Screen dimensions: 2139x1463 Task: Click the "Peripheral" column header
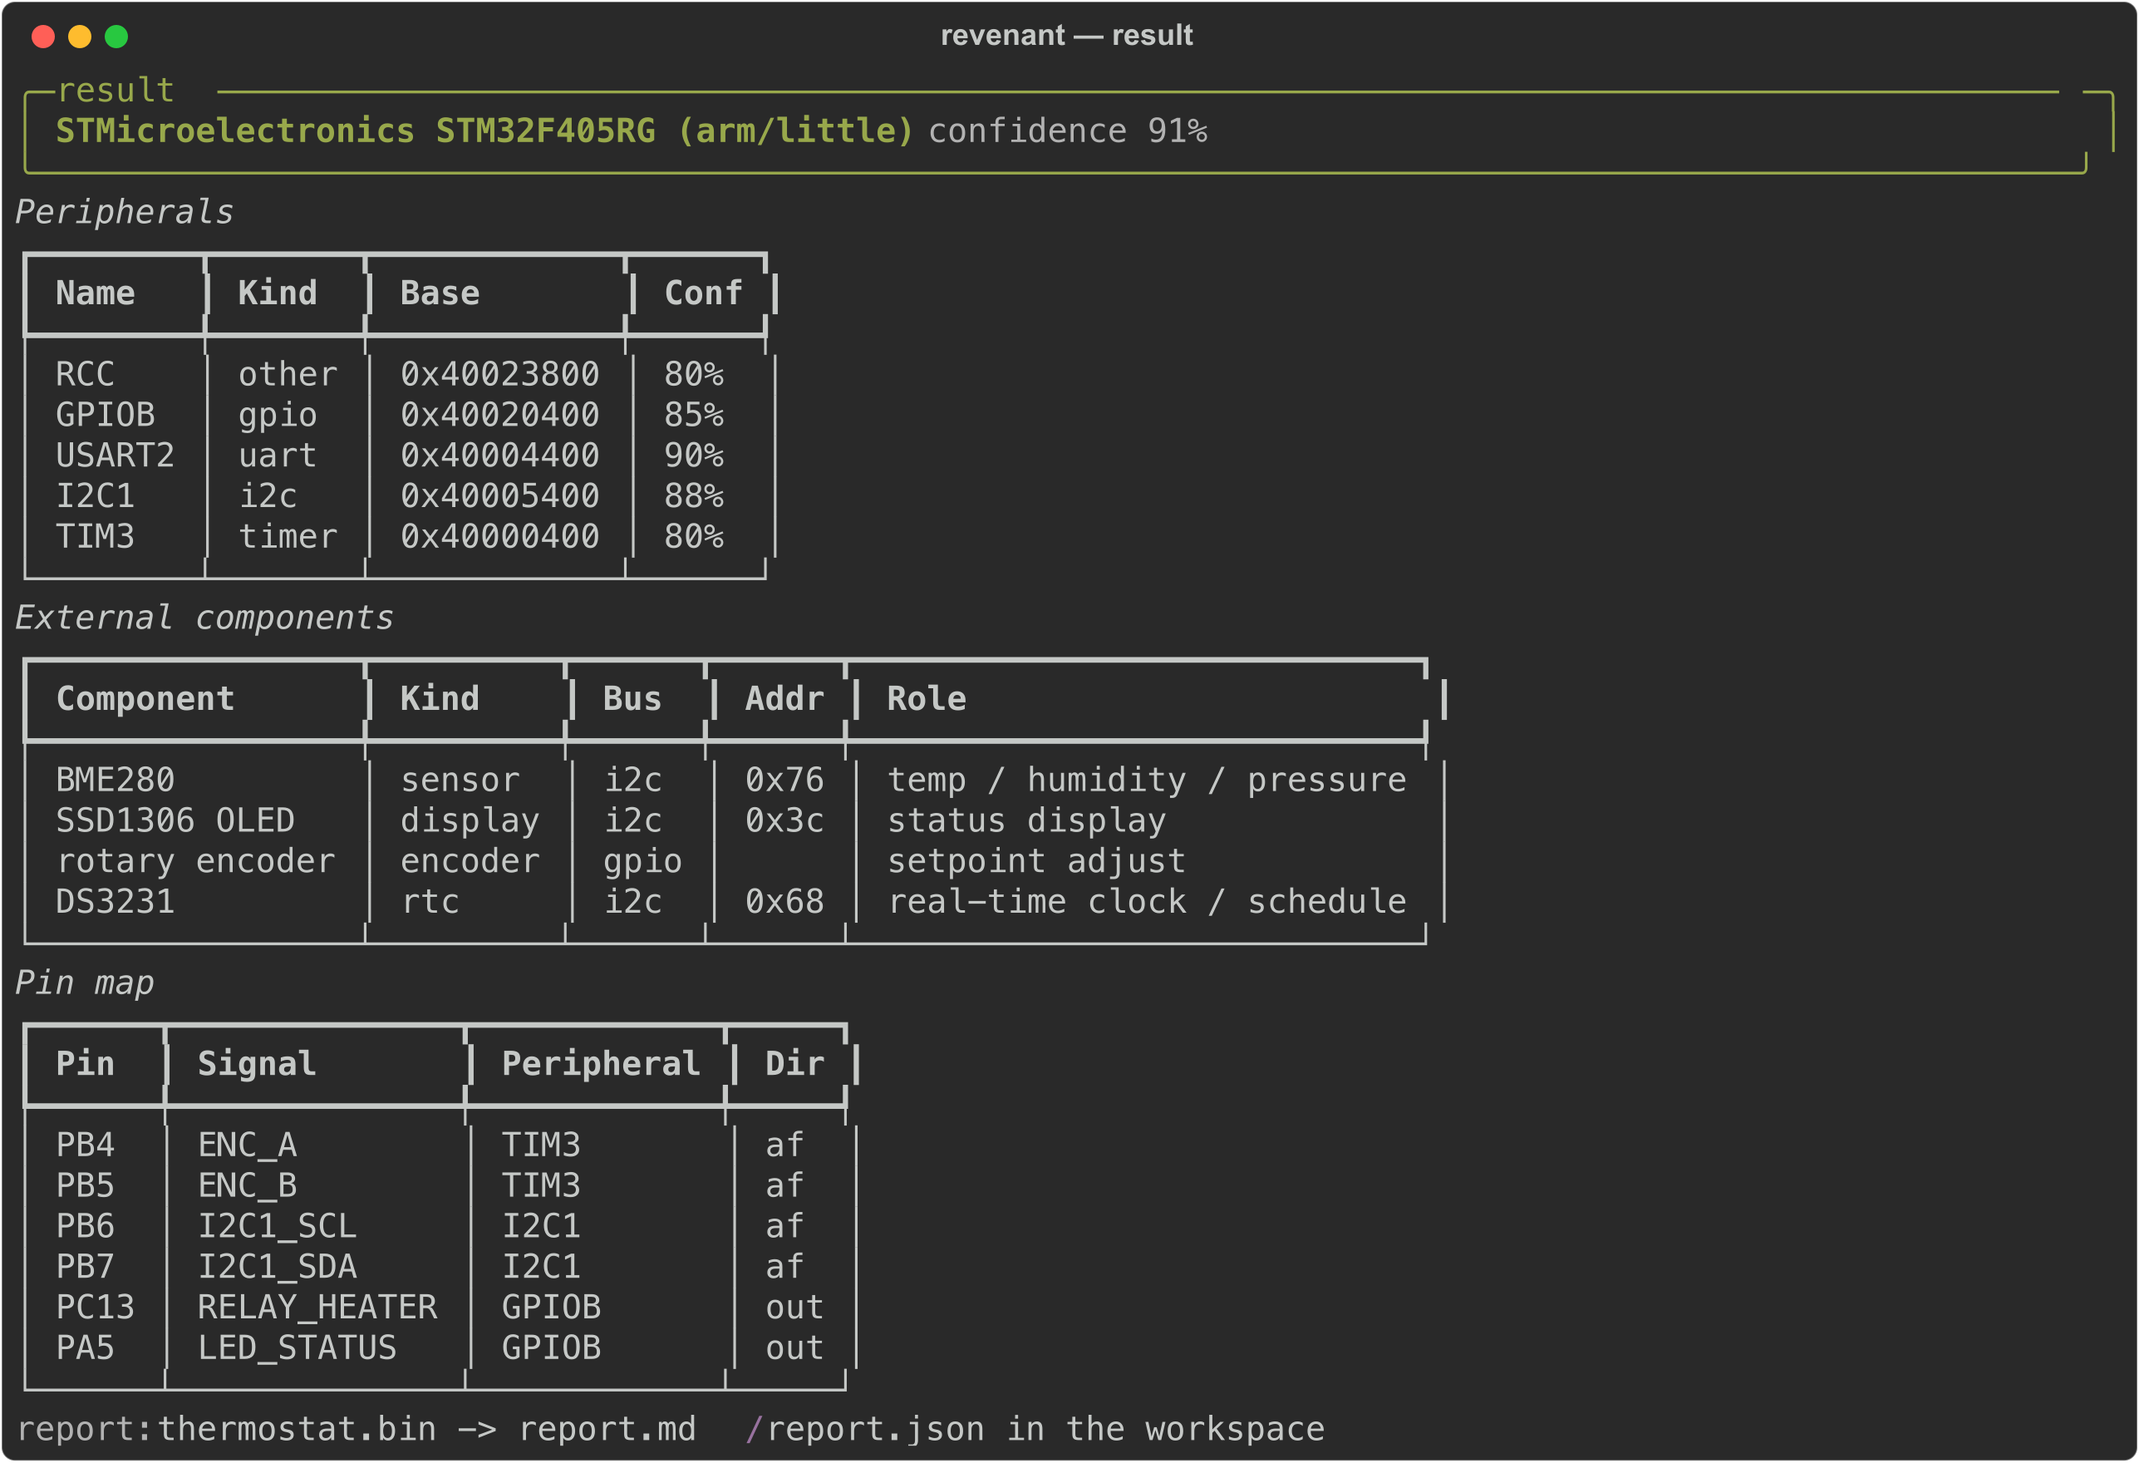click(x=601, y=1066)
